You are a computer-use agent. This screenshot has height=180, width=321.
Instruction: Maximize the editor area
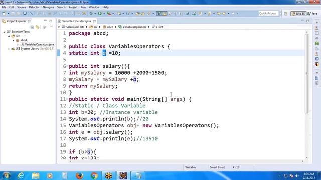(x=307, y=21)
